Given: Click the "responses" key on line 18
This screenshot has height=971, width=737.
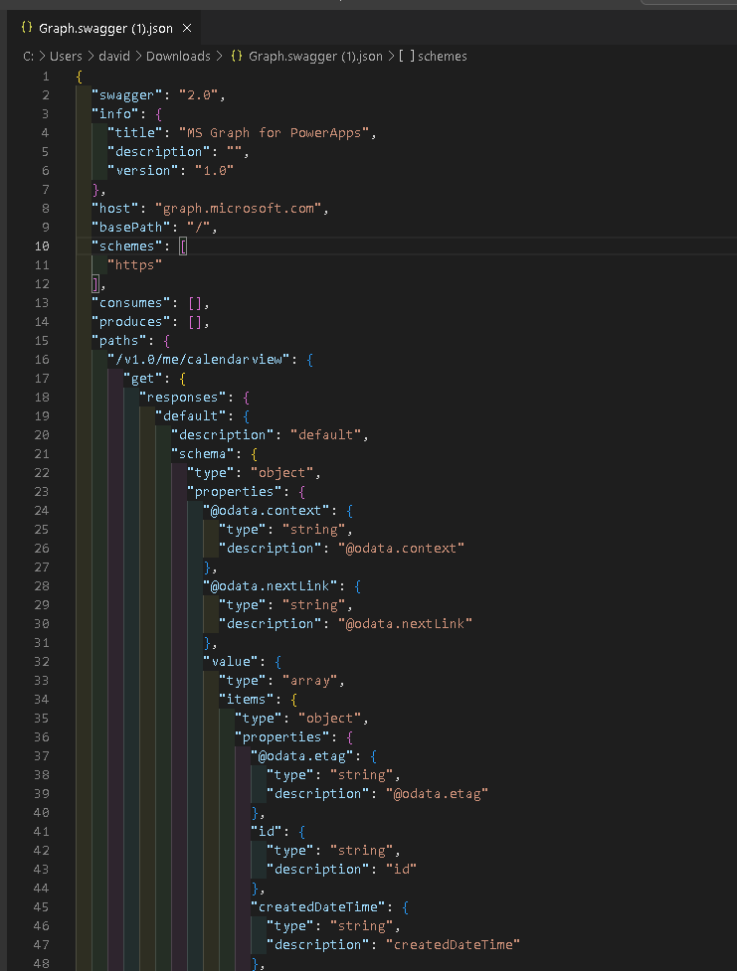Looking at the screenshot, I should click(182, 398).
